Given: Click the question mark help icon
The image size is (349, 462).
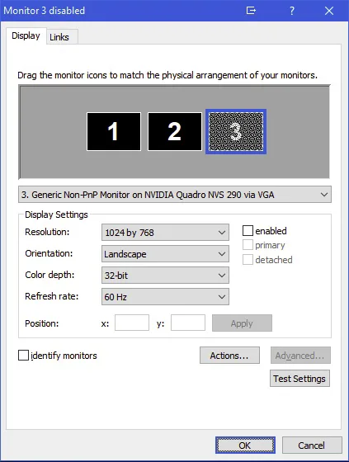Looking at the screenshot, I should click(291, 11).
